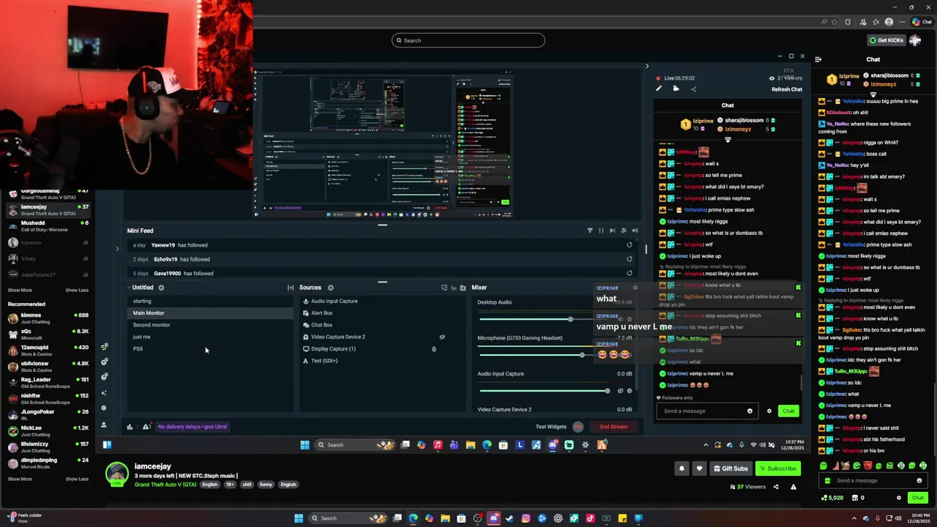
Task: Start recording with the REC button
Action: tap(578, 427)
